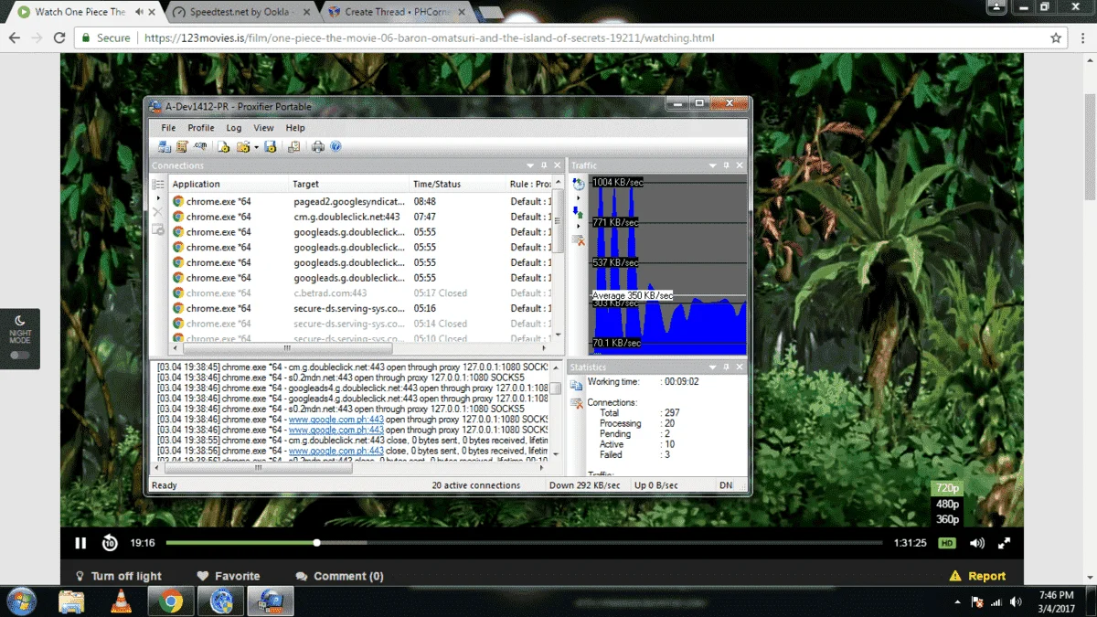The image size is (1097, 617).
Task: Click the connections list view mode icon
Action: pyautogui.click(x=158, y=184)
